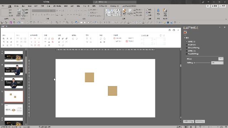Toggle the red checked box in design tools

(127, 41)
